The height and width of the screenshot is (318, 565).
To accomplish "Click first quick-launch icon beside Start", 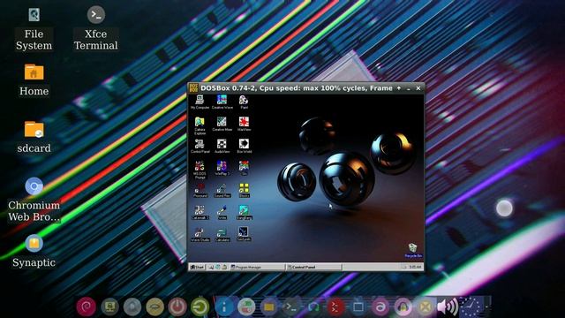I will (211, 267).
